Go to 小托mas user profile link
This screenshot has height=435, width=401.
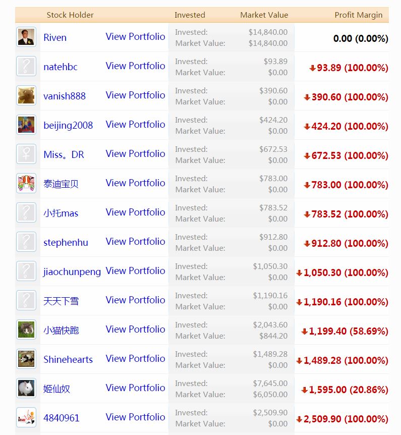(x=61, y=213)
